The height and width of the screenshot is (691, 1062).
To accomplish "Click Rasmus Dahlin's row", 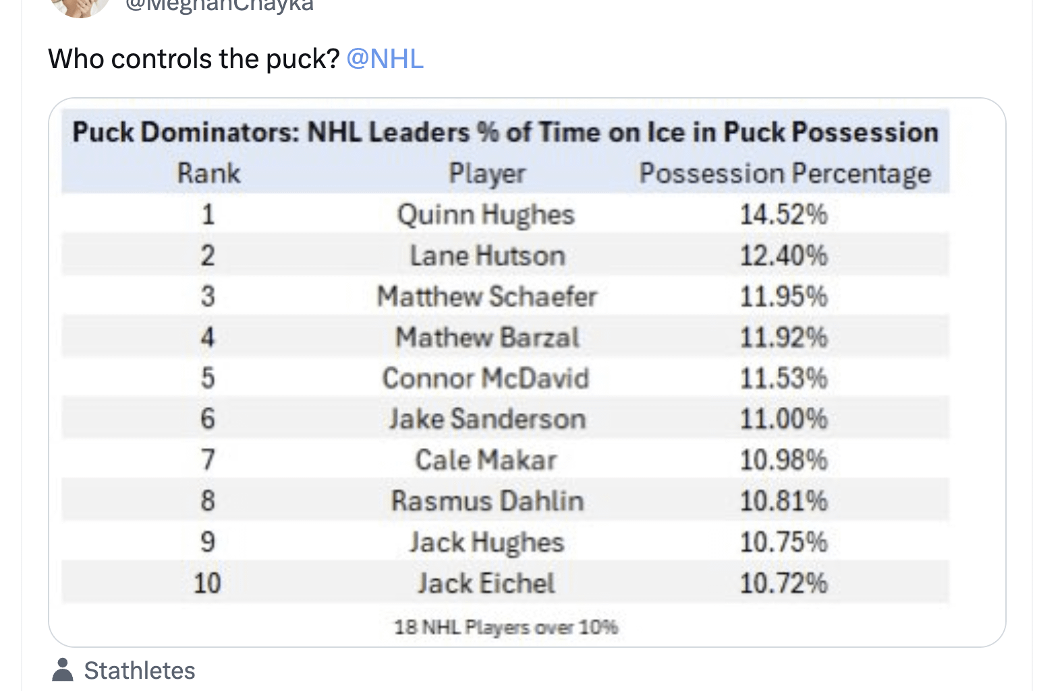I will [486, 501].
